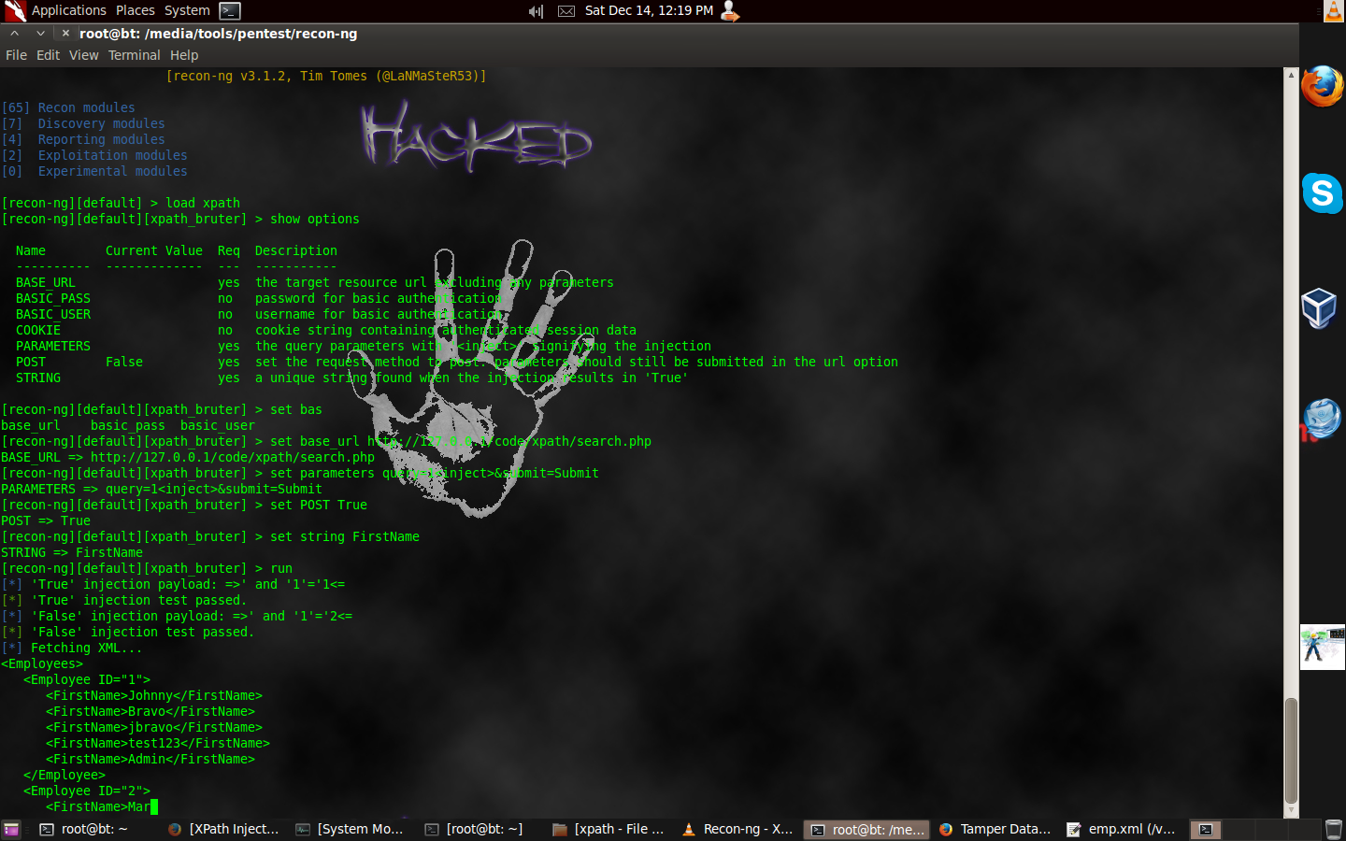Switch to XPath Inject... Firefox window

[223, 830]
